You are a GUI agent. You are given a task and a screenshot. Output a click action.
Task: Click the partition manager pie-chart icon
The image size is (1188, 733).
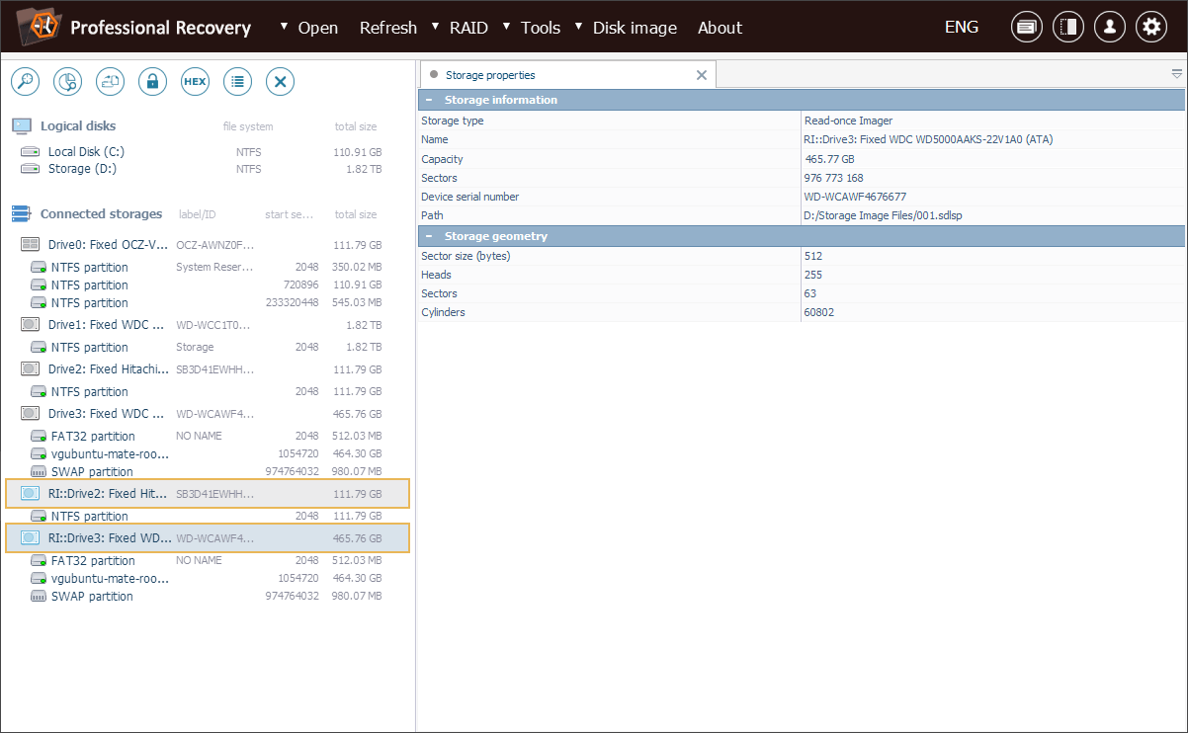[67, 82]
